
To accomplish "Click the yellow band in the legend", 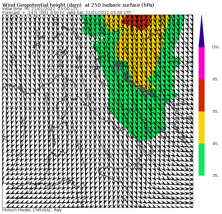I will 202,127.
